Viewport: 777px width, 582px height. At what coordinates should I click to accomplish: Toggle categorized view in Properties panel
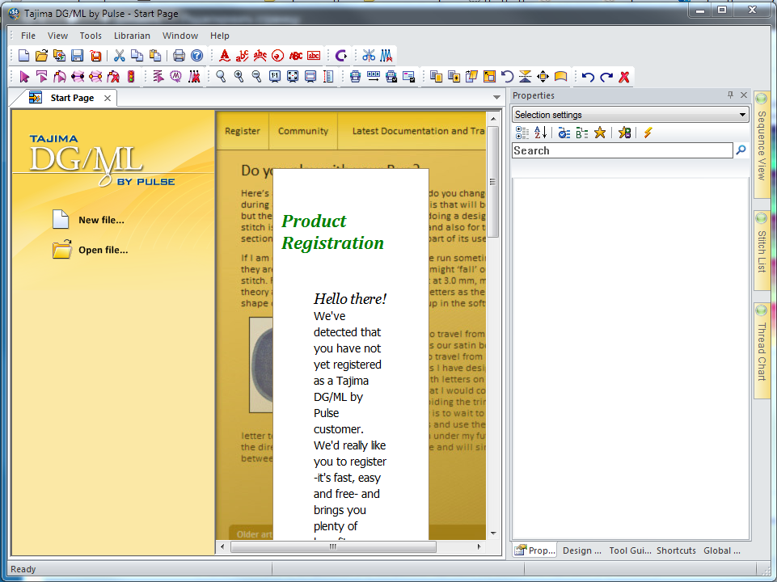point(522,133)
